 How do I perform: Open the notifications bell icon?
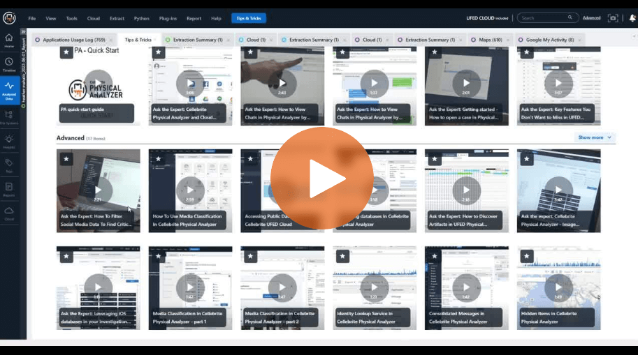[632, 18]
